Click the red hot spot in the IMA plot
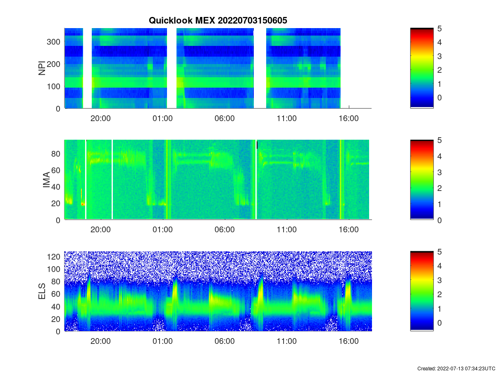The width and height of the screenshot is (496, 372). click(83, 204)
